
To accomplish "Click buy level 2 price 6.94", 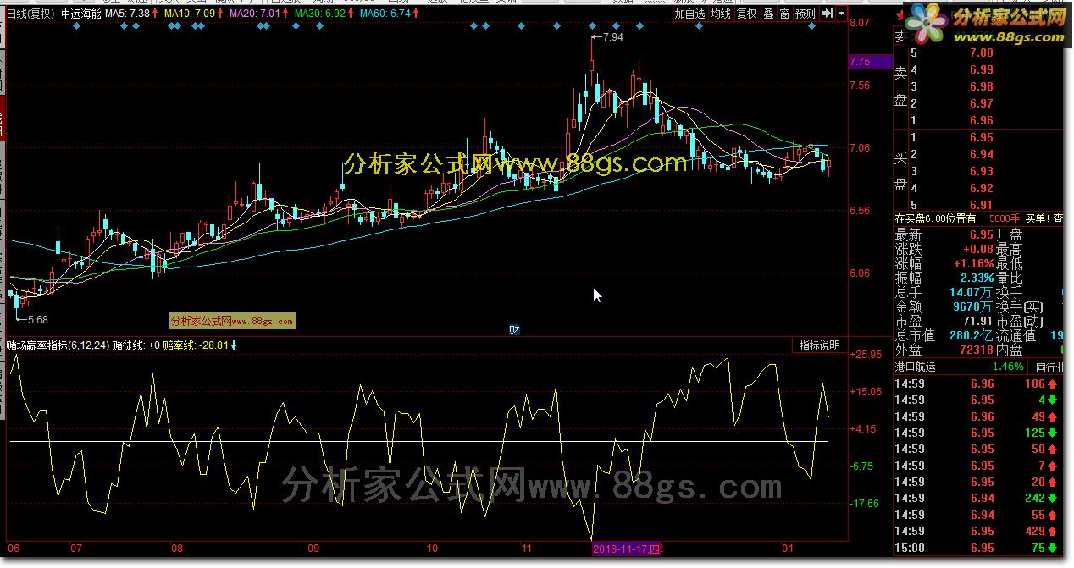I will (981, 154).
